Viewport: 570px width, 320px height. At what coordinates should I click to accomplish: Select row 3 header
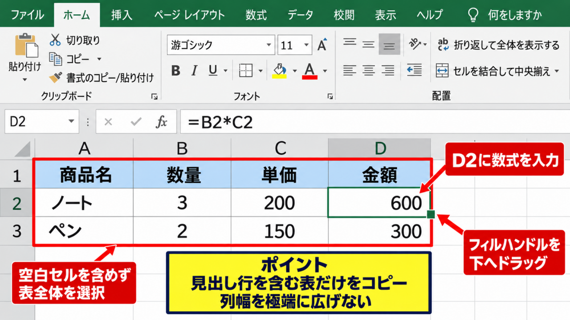point(17,231)
